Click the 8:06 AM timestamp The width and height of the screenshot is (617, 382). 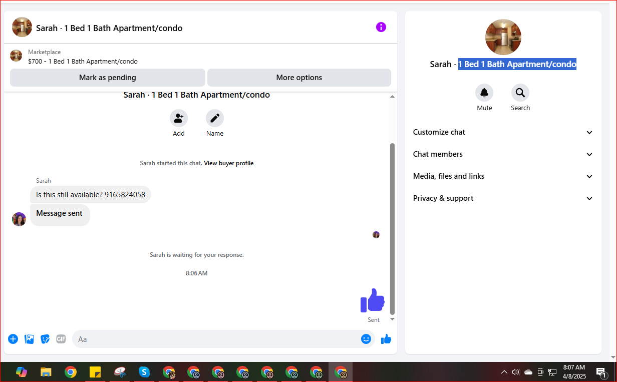197,273
